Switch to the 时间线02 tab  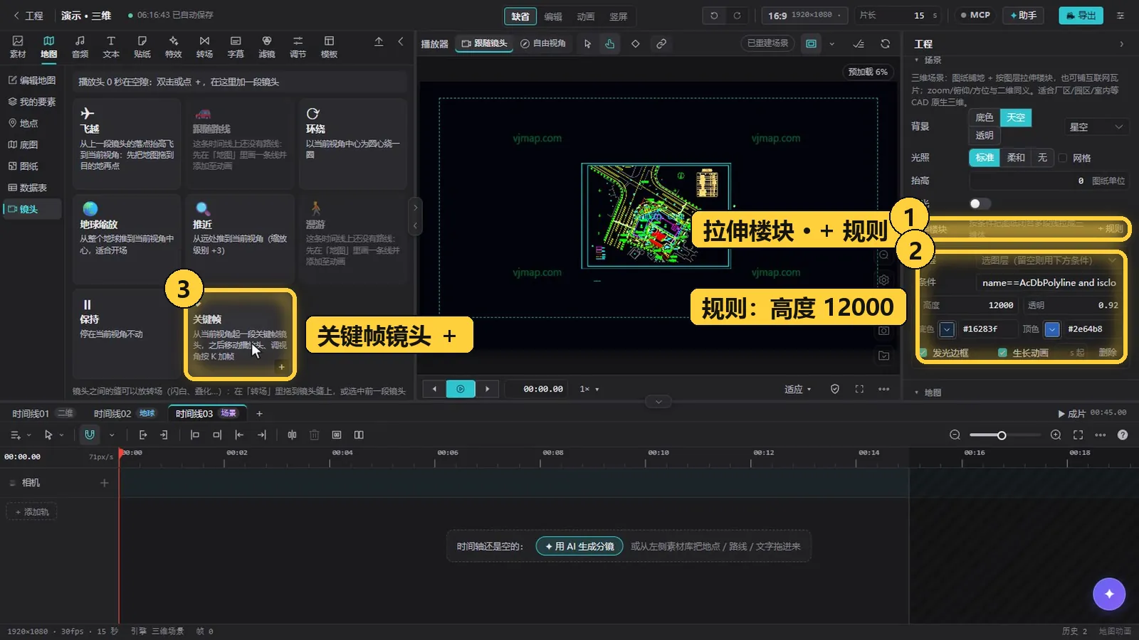point(124,413)
